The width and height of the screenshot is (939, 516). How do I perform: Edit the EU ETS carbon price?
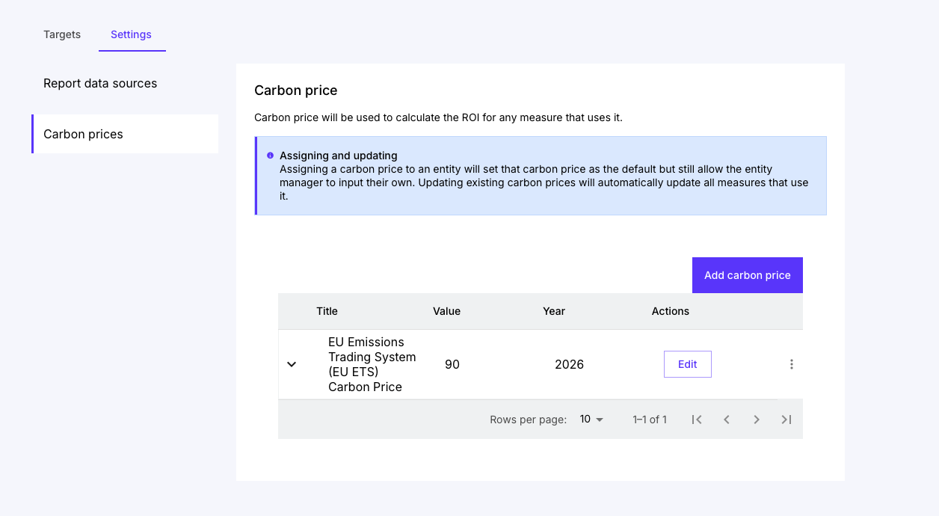pos(687,364)
